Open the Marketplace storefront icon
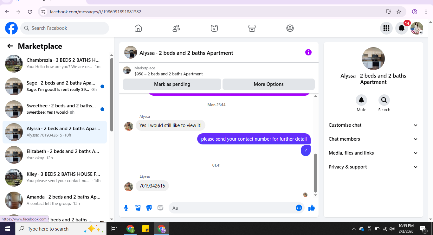433x235 pixels. [252, 28]
